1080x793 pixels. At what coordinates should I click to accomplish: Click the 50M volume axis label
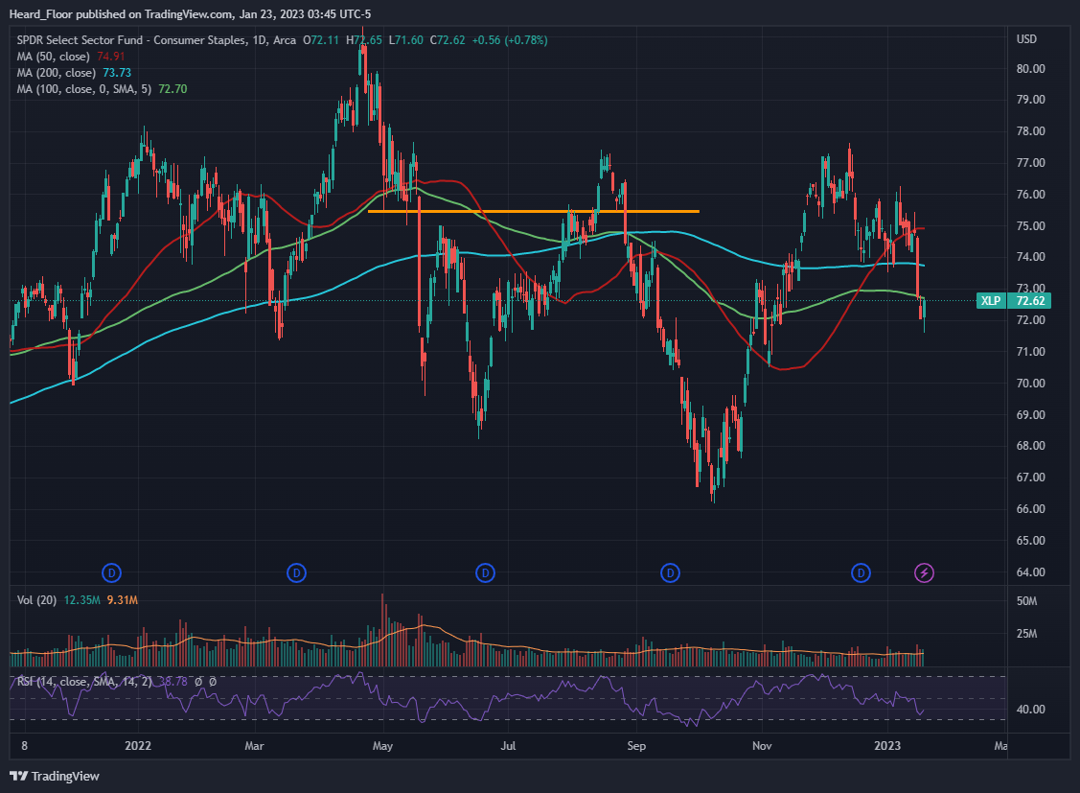click(x=1026, y=601)
